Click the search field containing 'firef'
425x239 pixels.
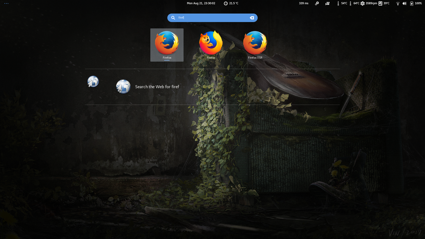point(212,18)
